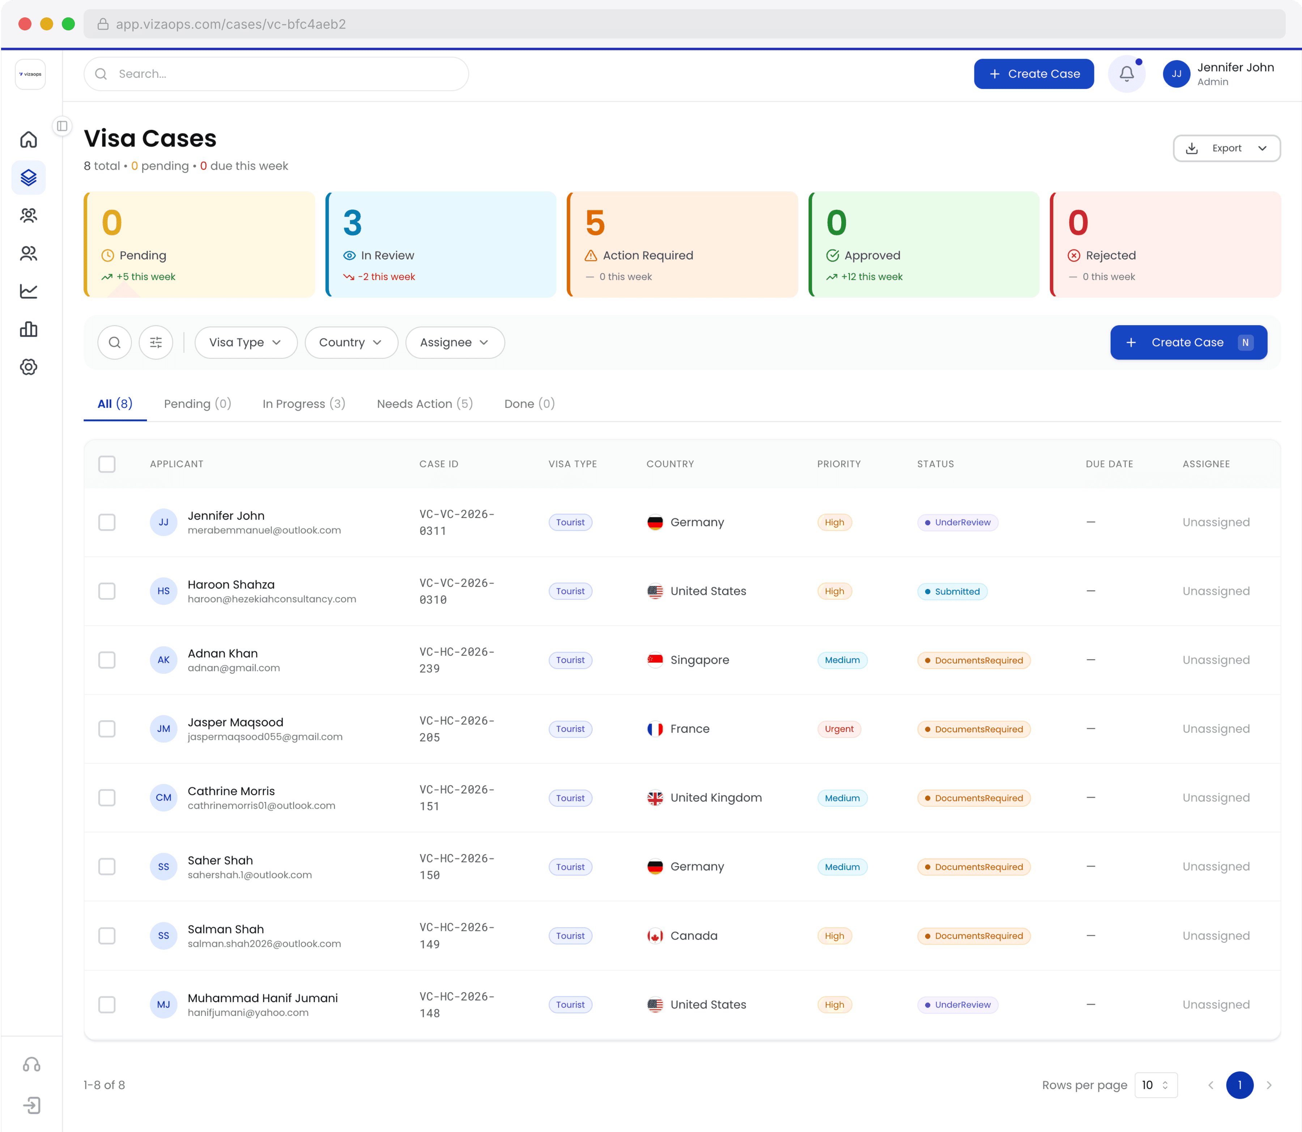Switch to the Needs Action tab
Screen dimensions: 1302x1132
click(x=424, y=404)
